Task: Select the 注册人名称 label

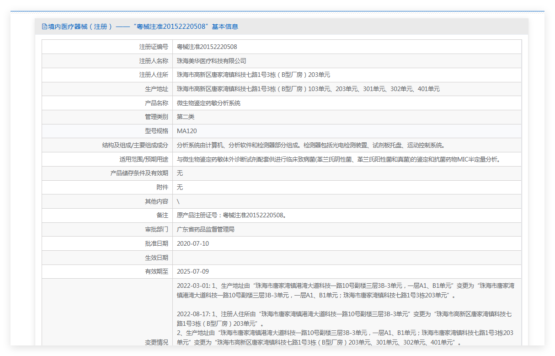Action: 154,61
